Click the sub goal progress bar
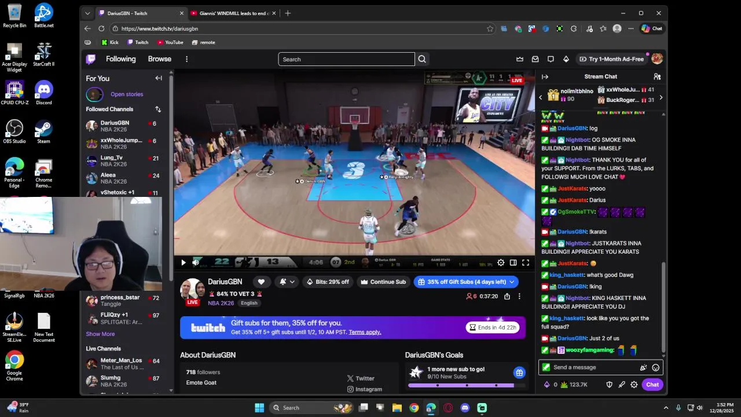The image size is (741, 417). pos(467,385)
